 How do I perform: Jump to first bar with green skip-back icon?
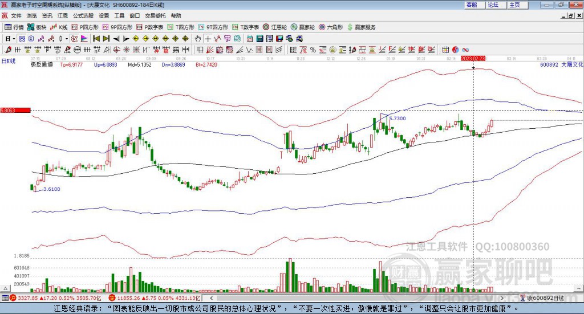96,39
